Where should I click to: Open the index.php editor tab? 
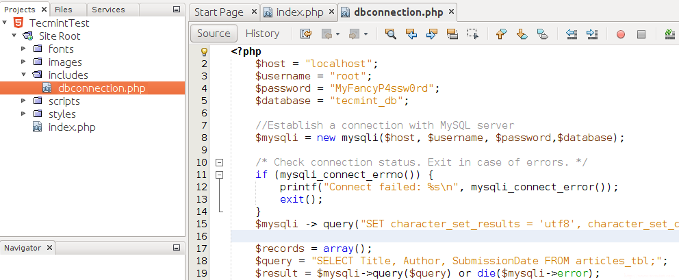point(295,12)
